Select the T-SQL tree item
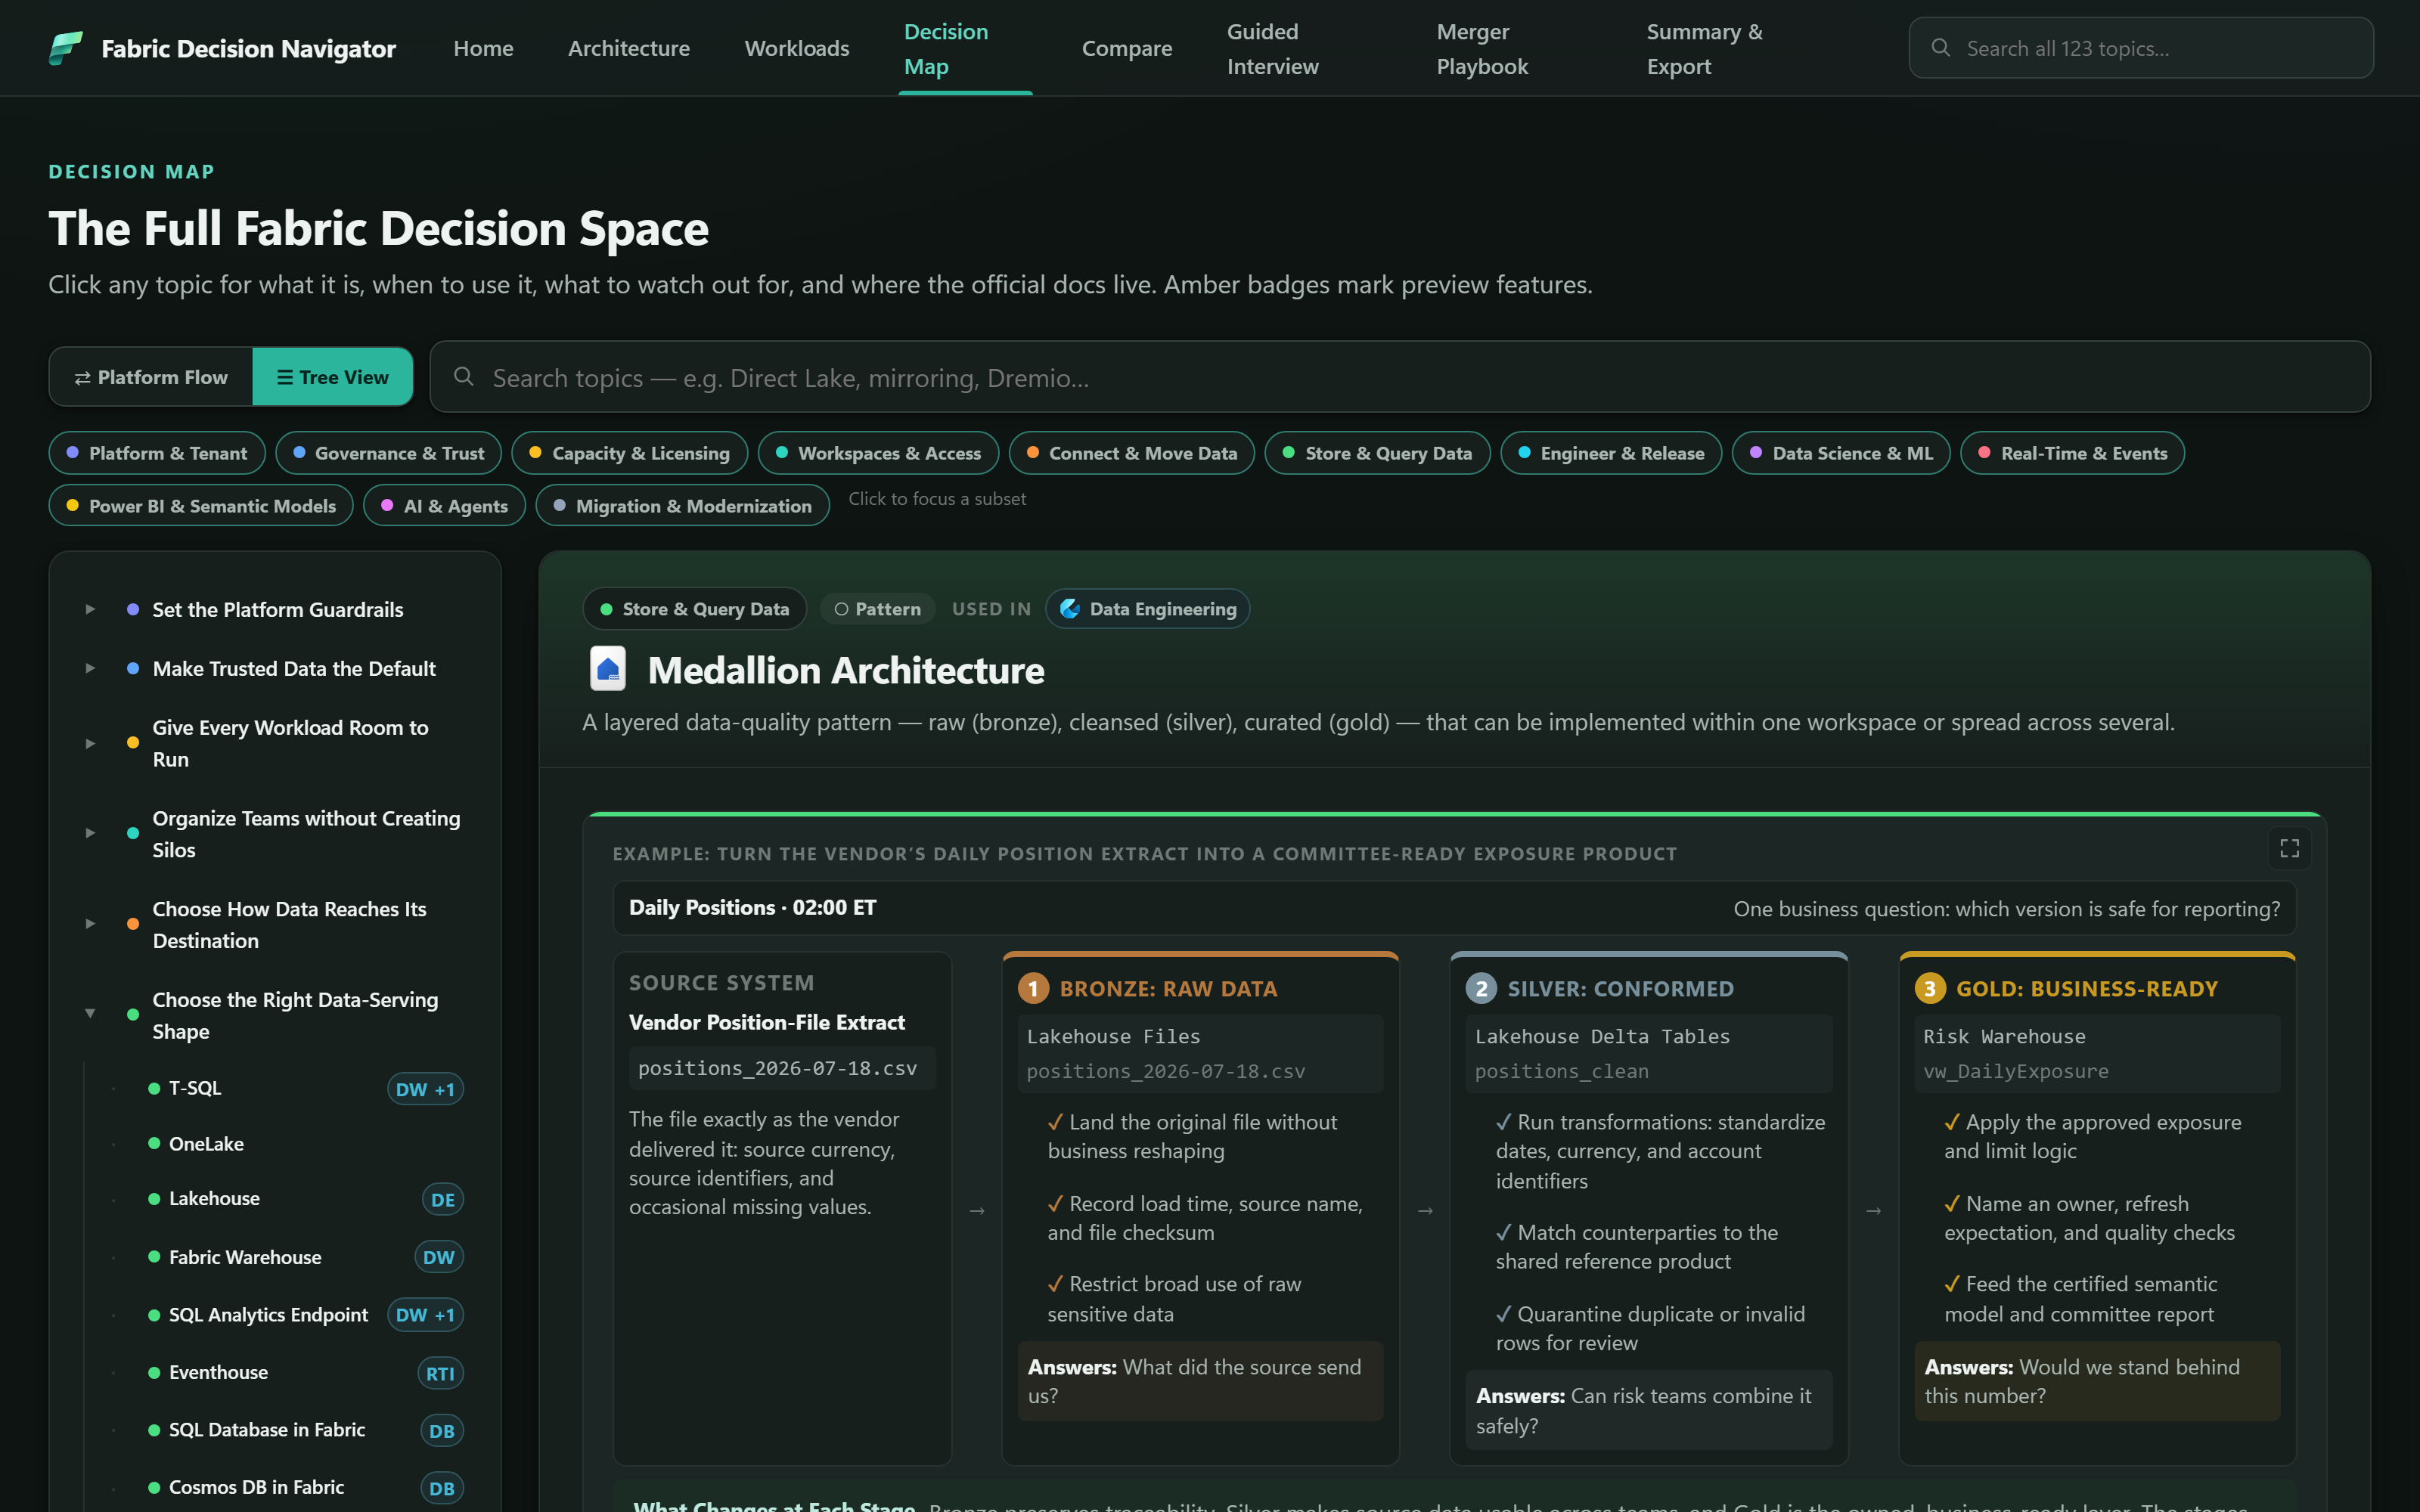 coord(195,1088)
